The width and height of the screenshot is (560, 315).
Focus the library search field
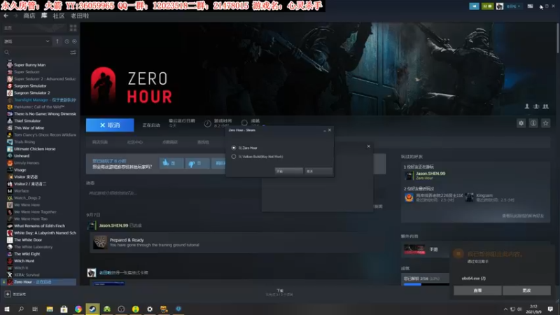click(x=36, y=52)
